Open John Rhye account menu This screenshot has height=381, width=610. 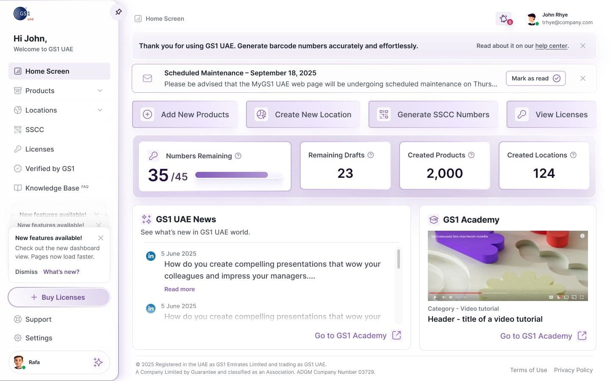[x=559, y=19]
